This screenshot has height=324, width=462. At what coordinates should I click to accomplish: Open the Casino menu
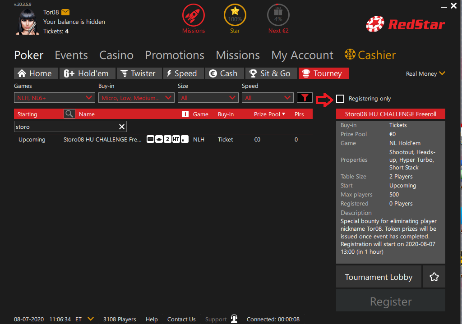pos(116,55)
